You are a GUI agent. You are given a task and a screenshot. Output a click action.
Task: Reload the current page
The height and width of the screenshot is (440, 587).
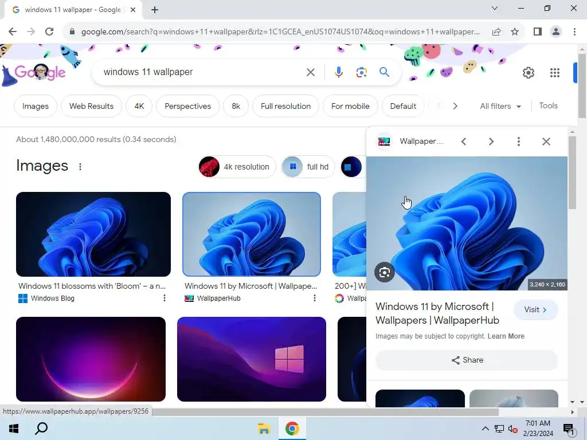pos(49,32)
